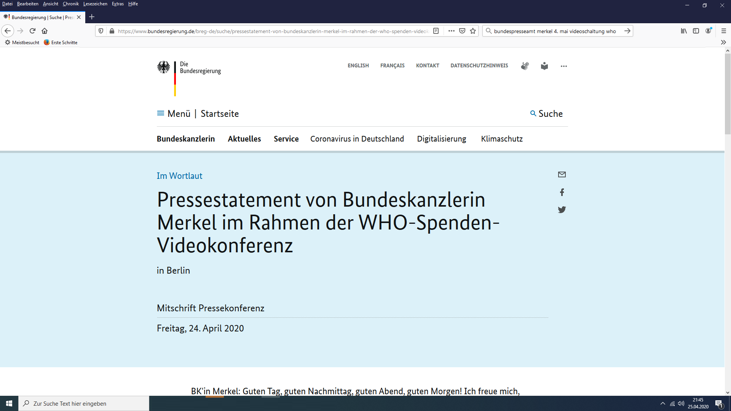Image resolution: width=731 pixels, height=411 pixels.
Task: Show hidden system tray icons
Action: click(x=662, y=403)
